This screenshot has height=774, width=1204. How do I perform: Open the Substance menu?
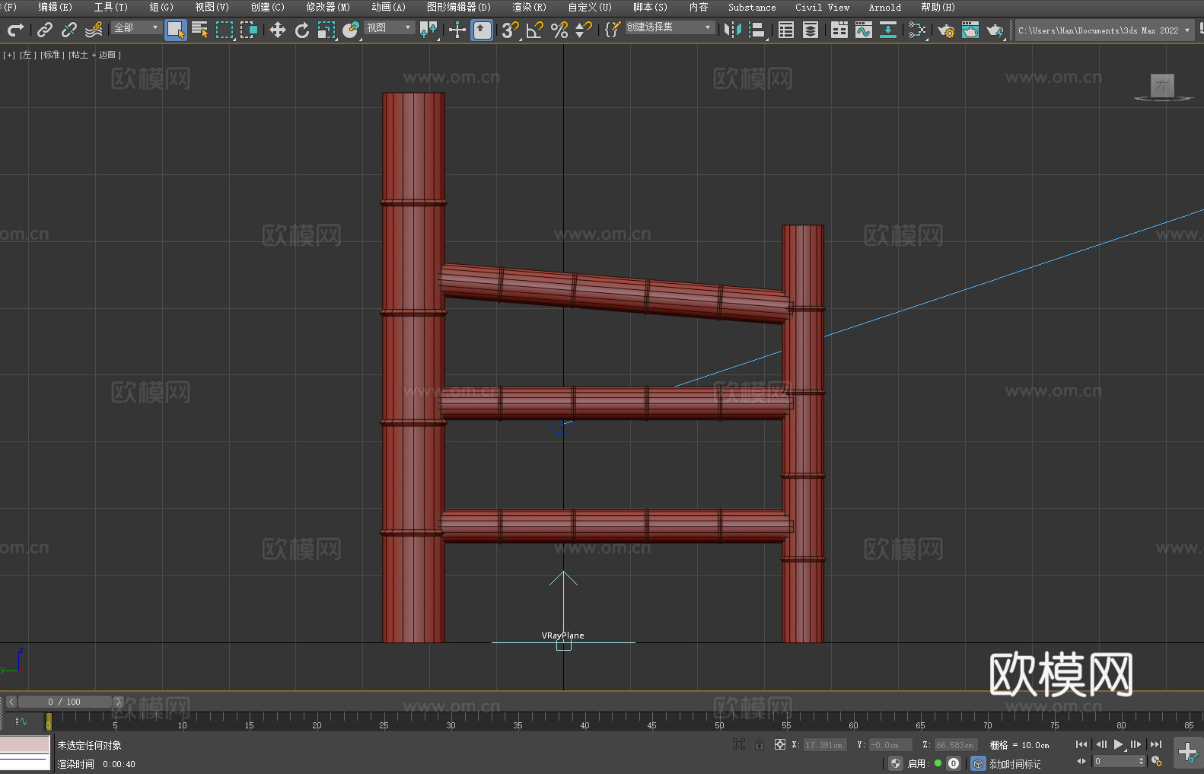coord(752,7)
